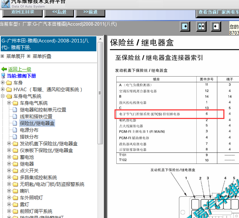Open the 返回上一级 link
The height and width of the screenshot is (218, 239).
[x=20, y=69]
